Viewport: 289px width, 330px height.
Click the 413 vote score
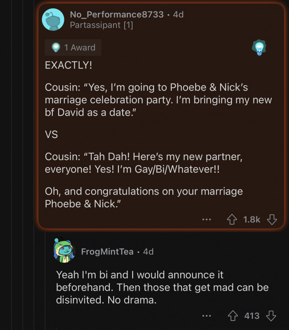point(252,316)
